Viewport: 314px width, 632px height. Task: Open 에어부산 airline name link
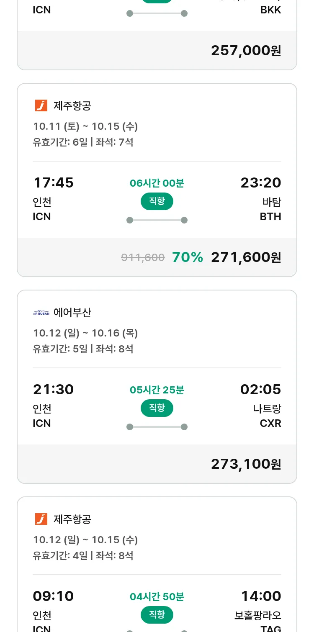(72, 313)
